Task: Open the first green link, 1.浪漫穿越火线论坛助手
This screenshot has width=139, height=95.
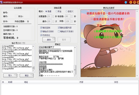Action: click(x=108, y=31)
